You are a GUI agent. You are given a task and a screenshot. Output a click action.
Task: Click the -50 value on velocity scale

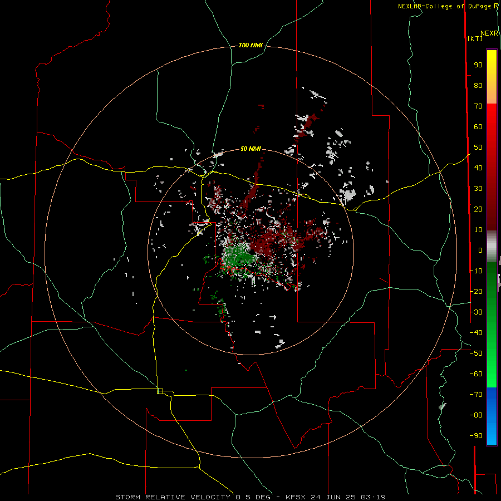[x=476, y=353]
